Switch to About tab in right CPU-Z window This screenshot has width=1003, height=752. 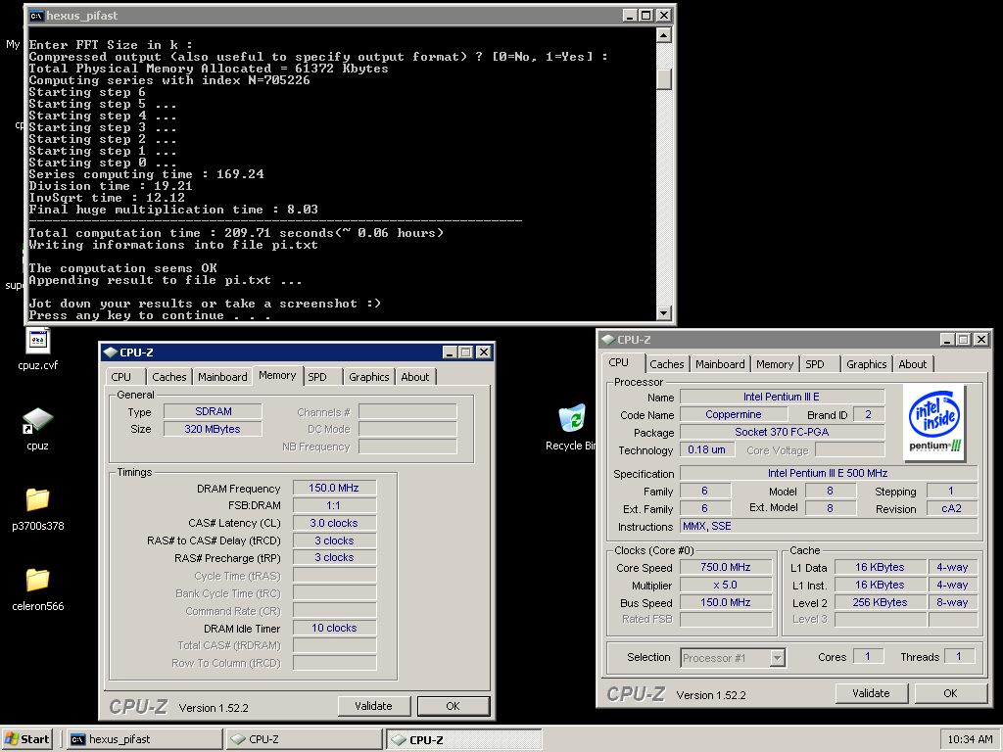[913, 364]
